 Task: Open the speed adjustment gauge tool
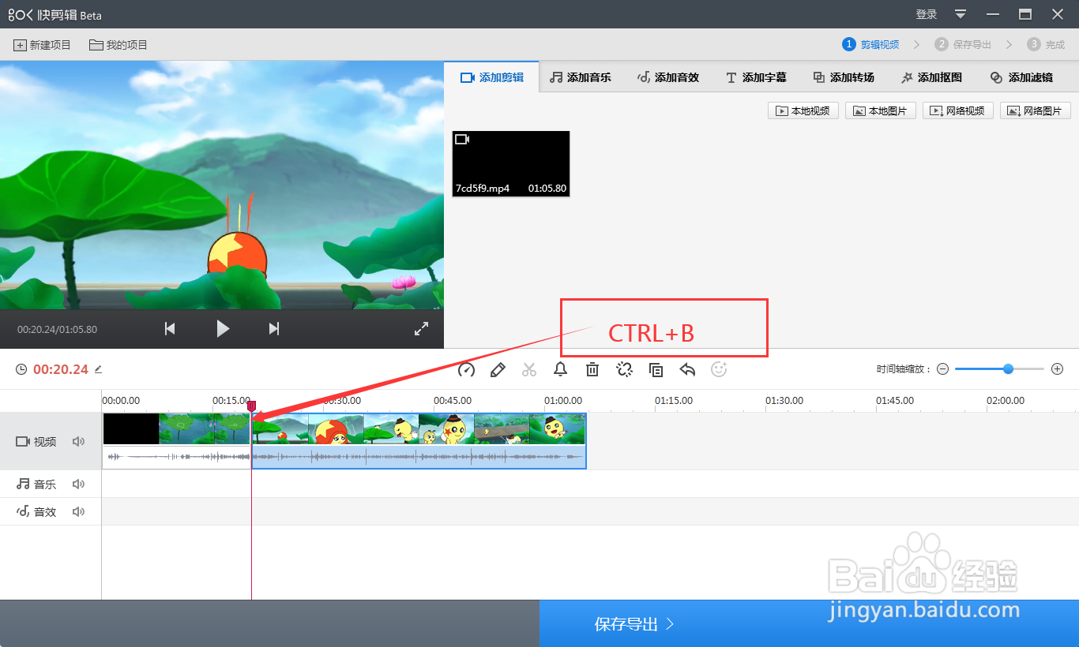tap(466, 369)
